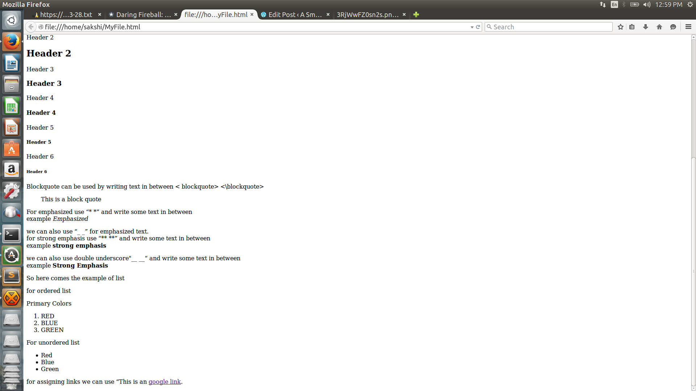Select the MyFile.html tab
This screenshot has height=391, width=696.
219,14
